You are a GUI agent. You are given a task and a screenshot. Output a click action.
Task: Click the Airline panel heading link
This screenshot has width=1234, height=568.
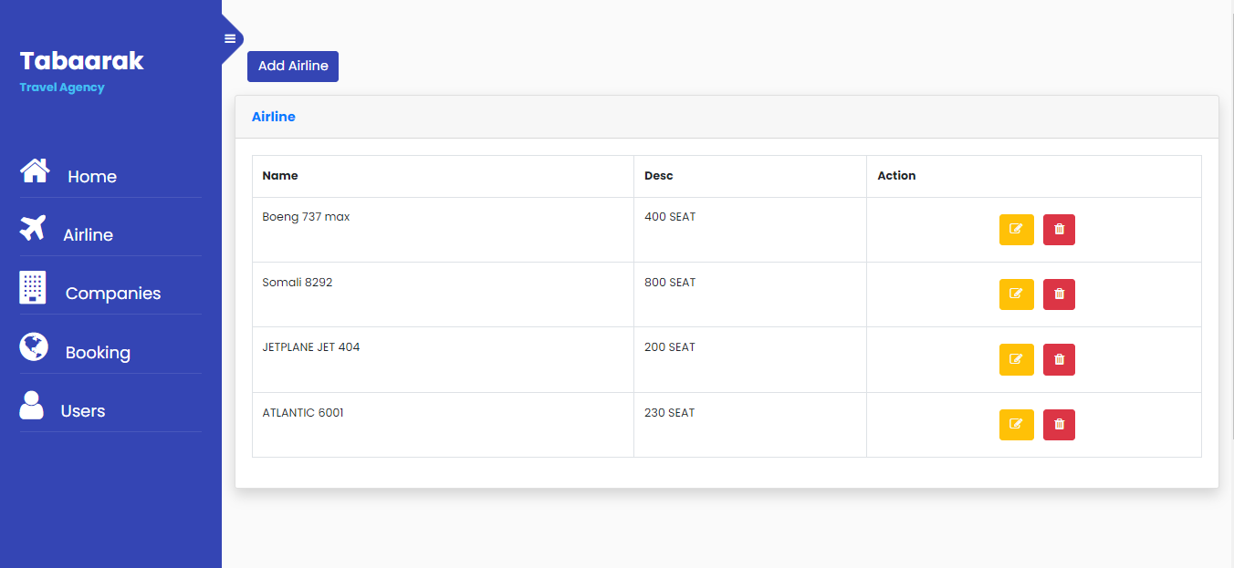pos(273,116)
